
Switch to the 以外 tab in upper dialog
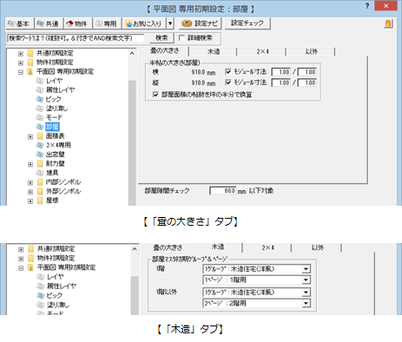pos(312,51)
